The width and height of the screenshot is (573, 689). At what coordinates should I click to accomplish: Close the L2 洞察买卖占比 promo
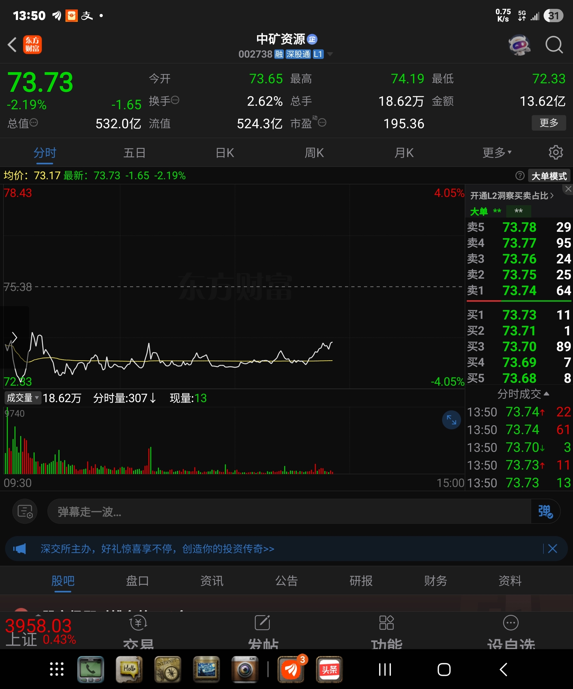point(568,189)
